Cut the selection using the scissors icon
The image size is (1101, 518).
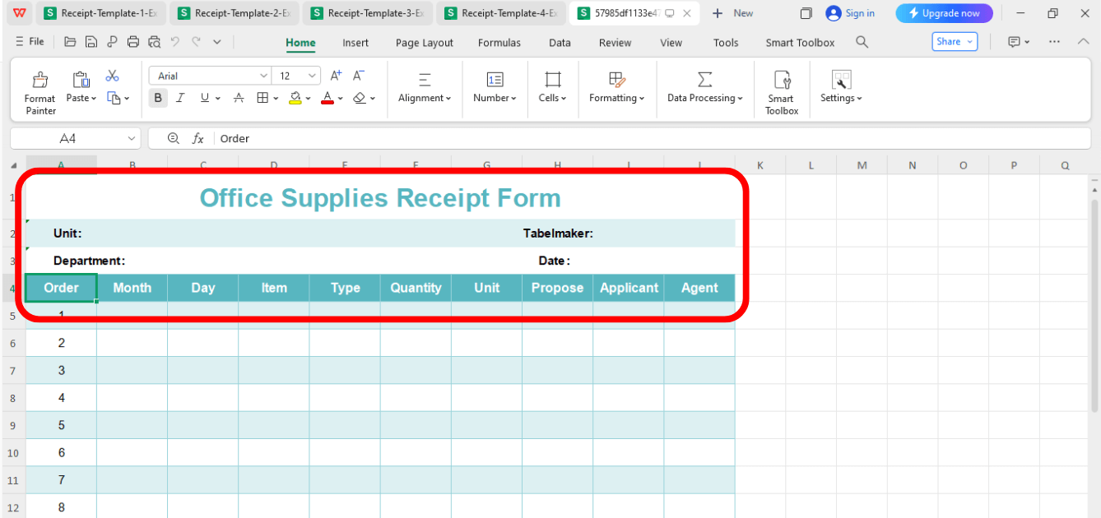(113, 75)
